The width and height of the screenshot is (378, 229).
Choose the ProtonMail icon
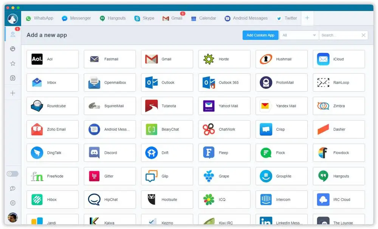[x=266, y=82]
